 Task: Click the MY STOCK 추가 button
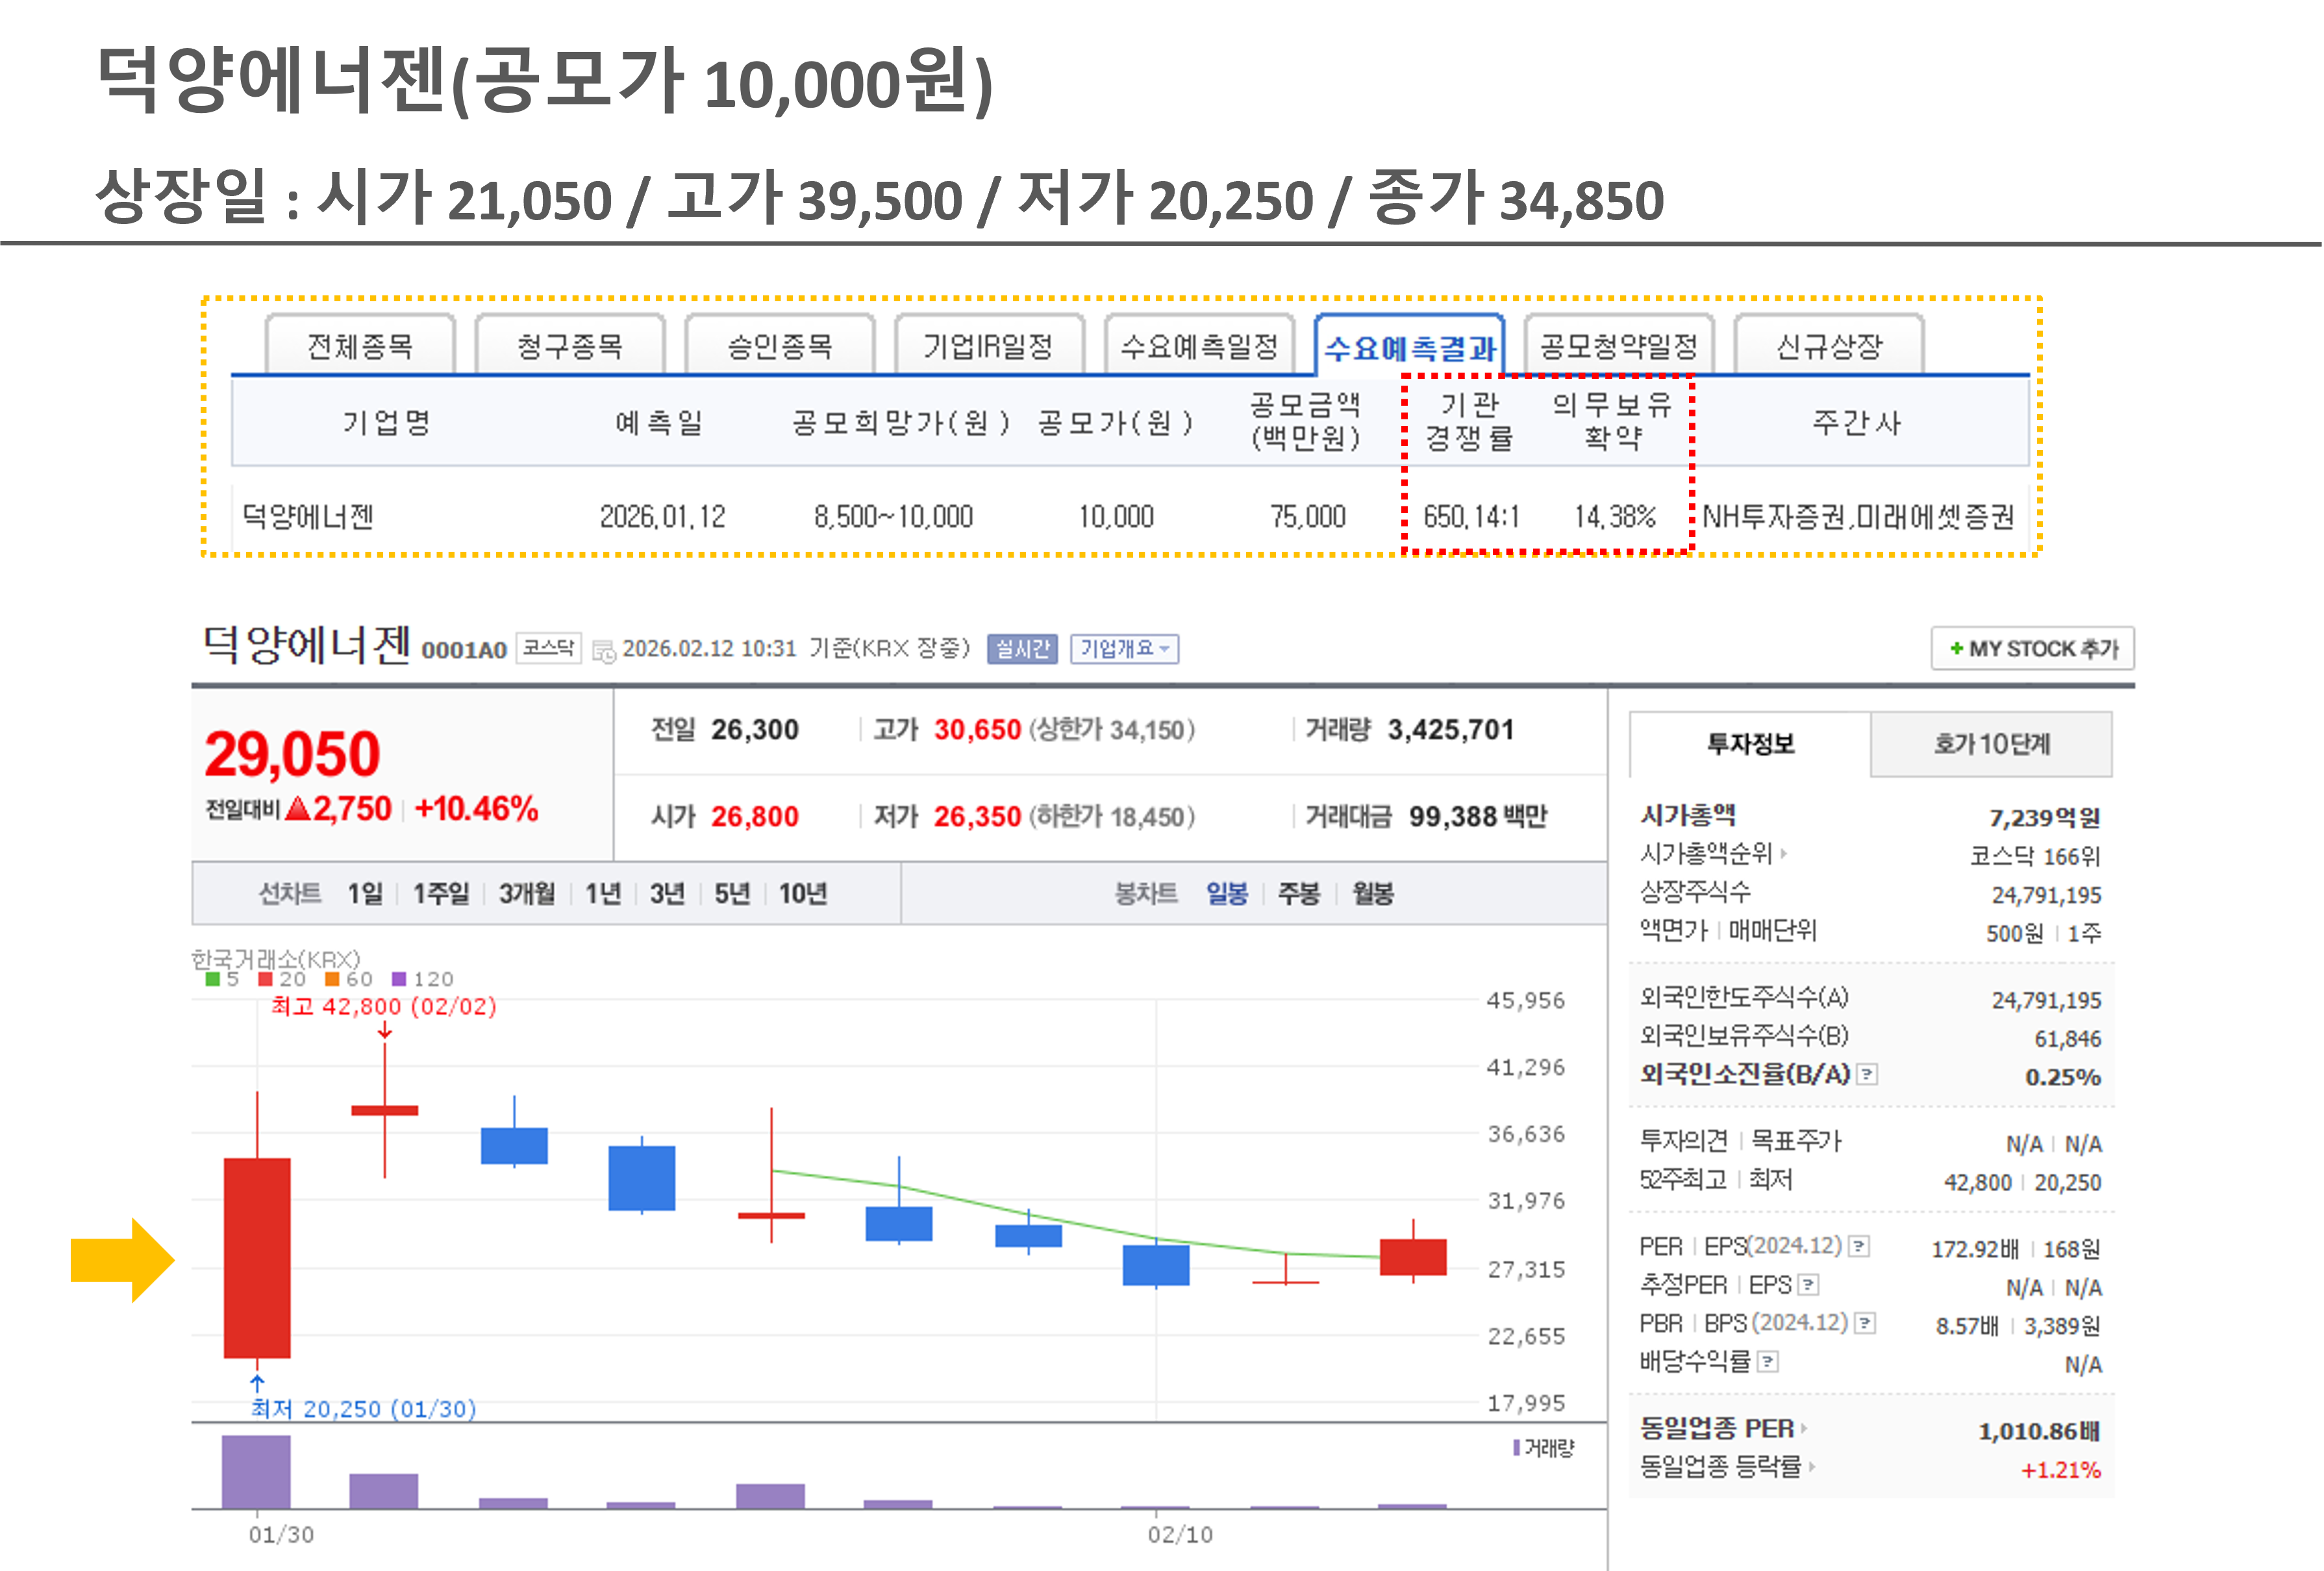[2032, 649]
